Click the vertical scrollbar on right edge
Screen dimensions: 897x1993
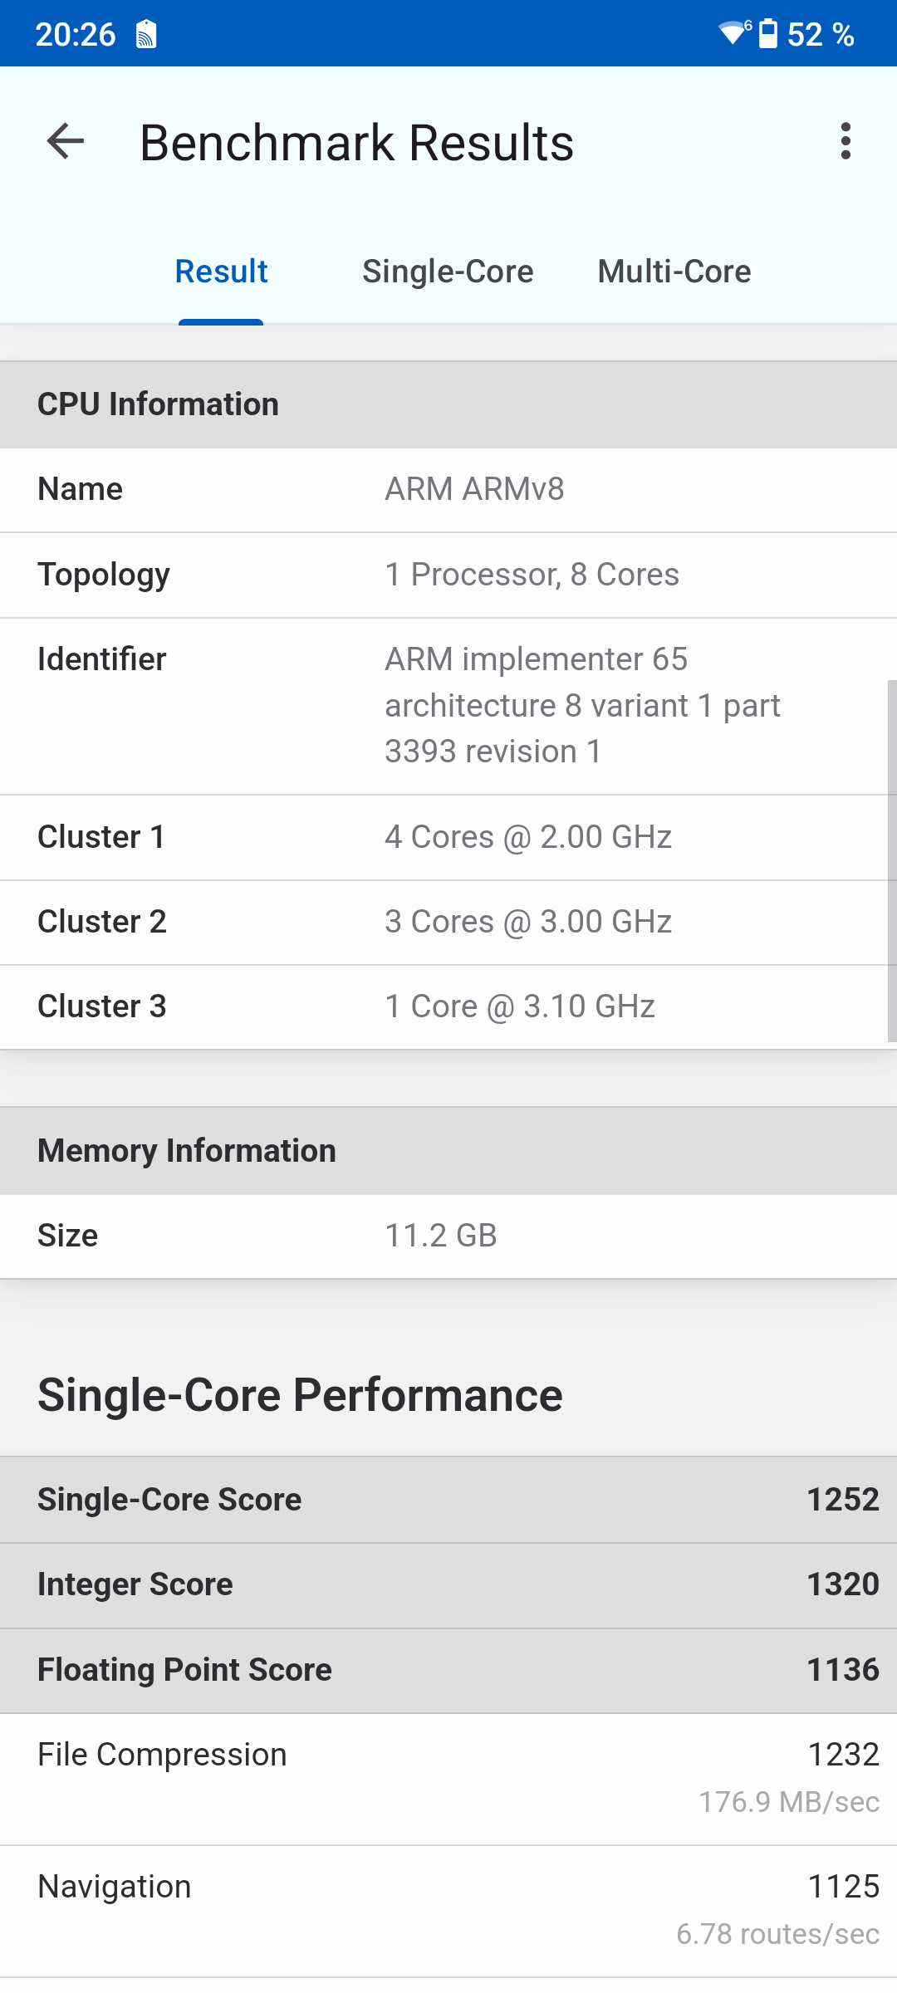pos(891,859)
